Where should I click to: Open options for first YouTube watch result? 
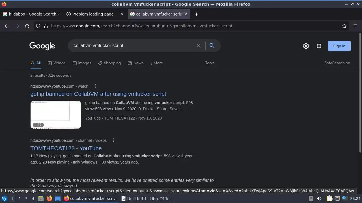pyautogui.click(x=95, y=86)
